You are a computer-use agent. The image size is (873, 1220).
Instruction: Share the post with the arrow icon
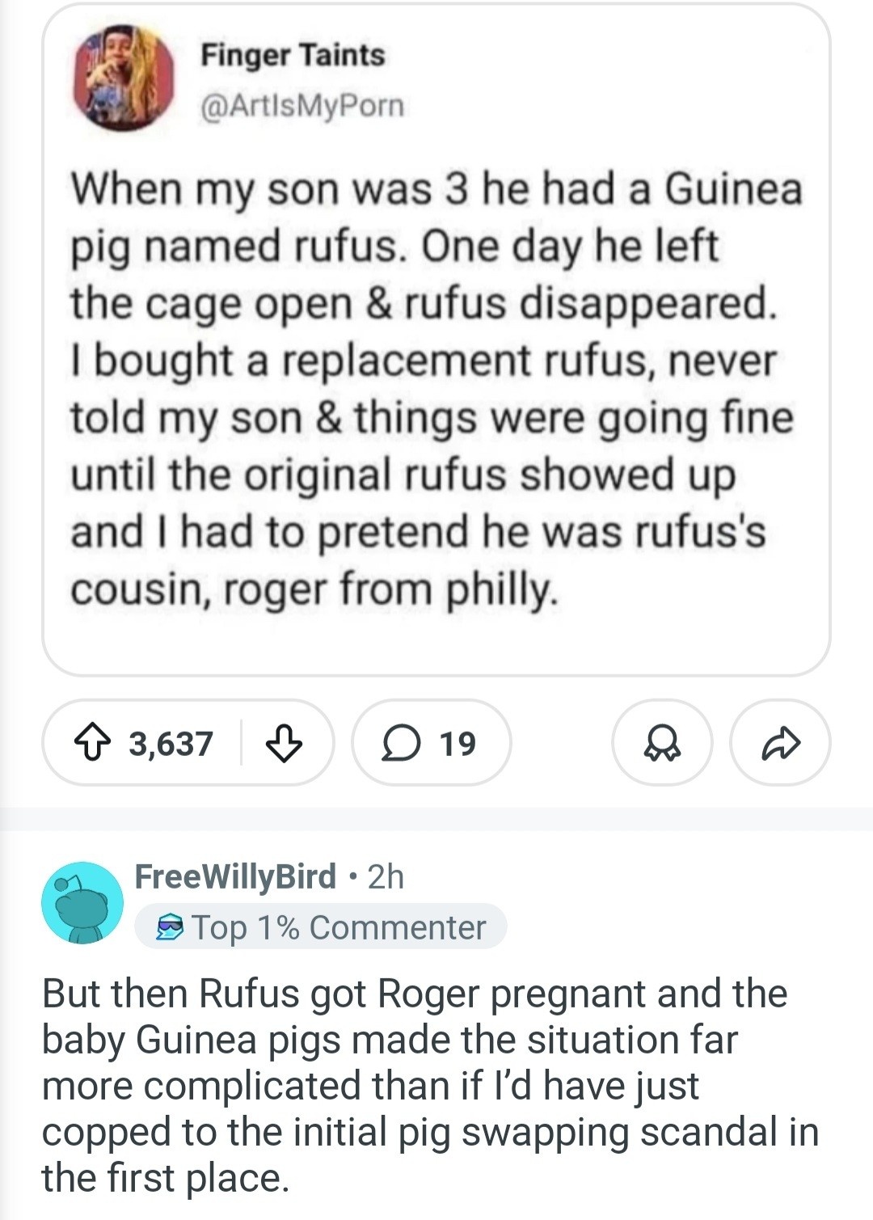coord(780,743)
